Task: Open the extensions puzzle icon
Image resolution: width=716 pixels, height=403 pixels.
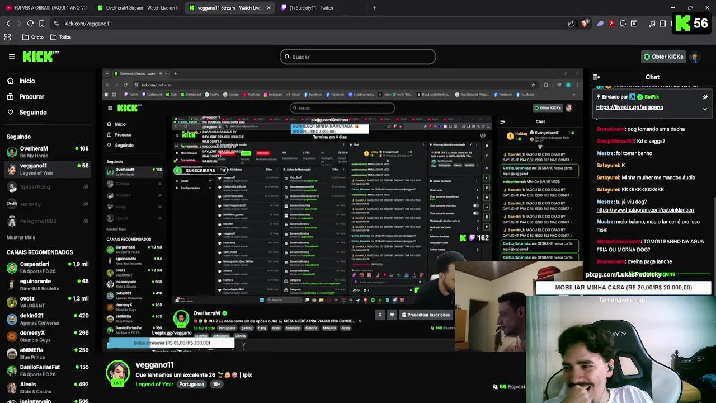Action: [x=623, y=24]
